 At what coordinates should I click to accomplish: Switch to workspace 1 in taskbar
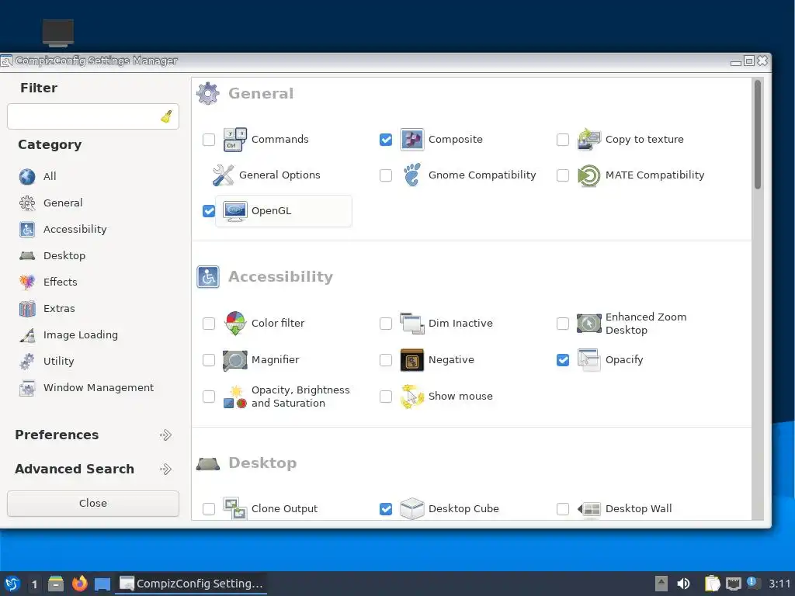34,584
